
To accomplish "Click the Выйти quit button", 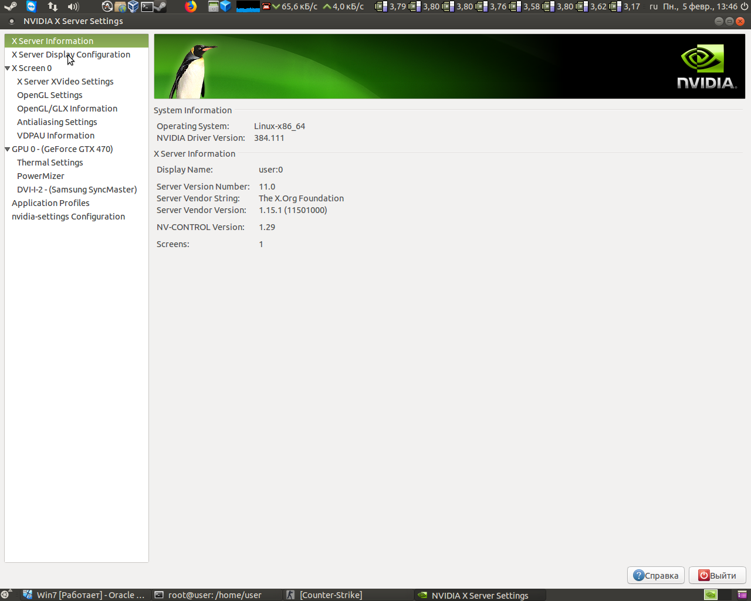I will tap(717, 575).
